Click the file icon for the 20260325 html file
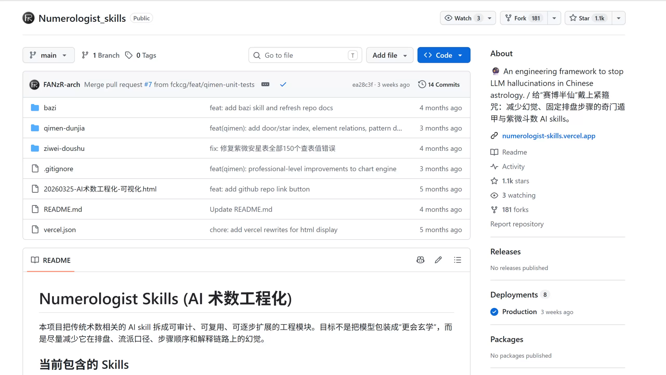The width and height of the screenshot is (666, 375). click(x=35, y=189)
